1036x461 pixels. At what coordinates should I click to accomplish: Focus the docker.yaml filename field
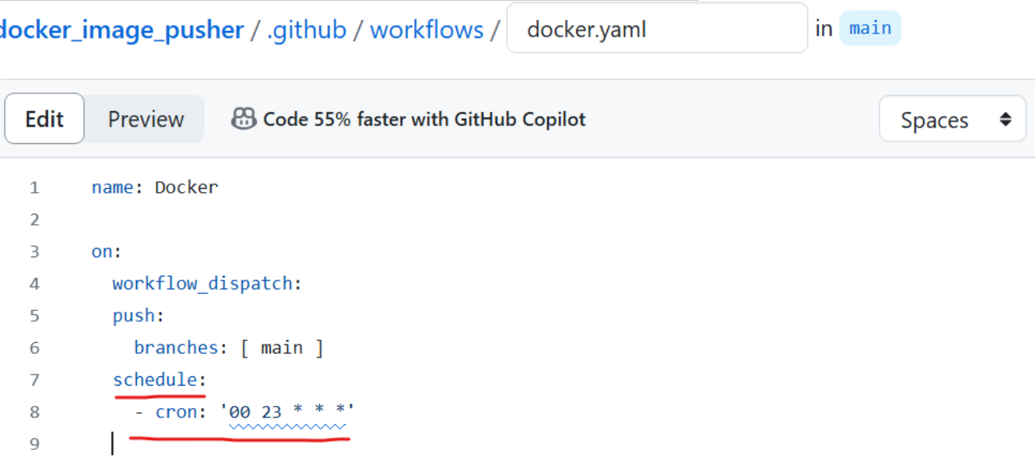(x=656, y=30)
